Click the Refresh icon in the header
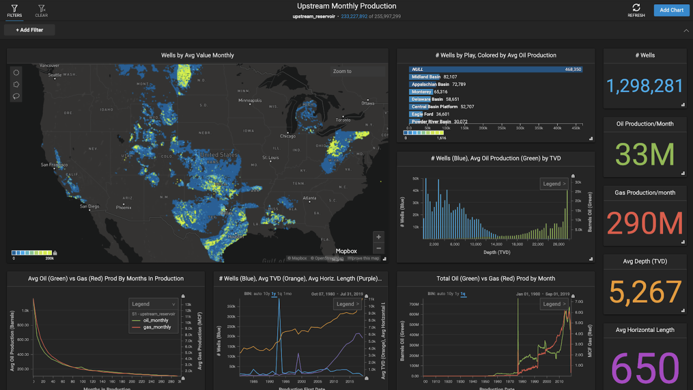693x390 pixels. coord(636,8)
